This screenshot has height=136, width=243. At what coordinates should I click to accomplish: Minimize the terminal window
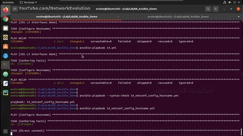(224, 9)
